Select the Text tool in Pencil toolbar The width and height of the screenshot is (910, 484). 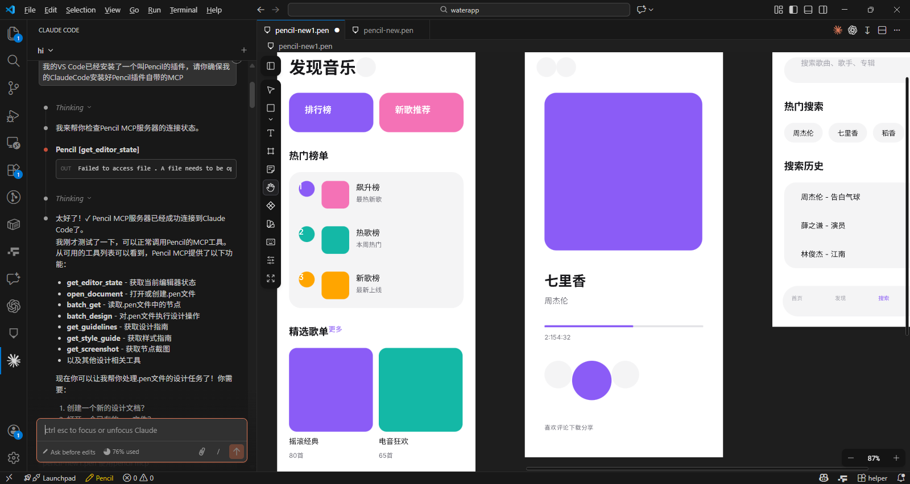(x=271, y=133)
